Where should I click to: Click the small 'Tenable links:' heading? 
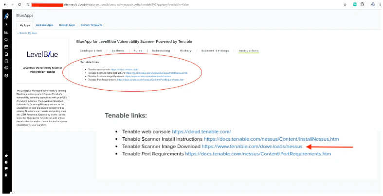90,62
